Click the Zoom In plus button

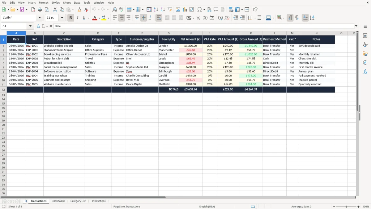359,207
